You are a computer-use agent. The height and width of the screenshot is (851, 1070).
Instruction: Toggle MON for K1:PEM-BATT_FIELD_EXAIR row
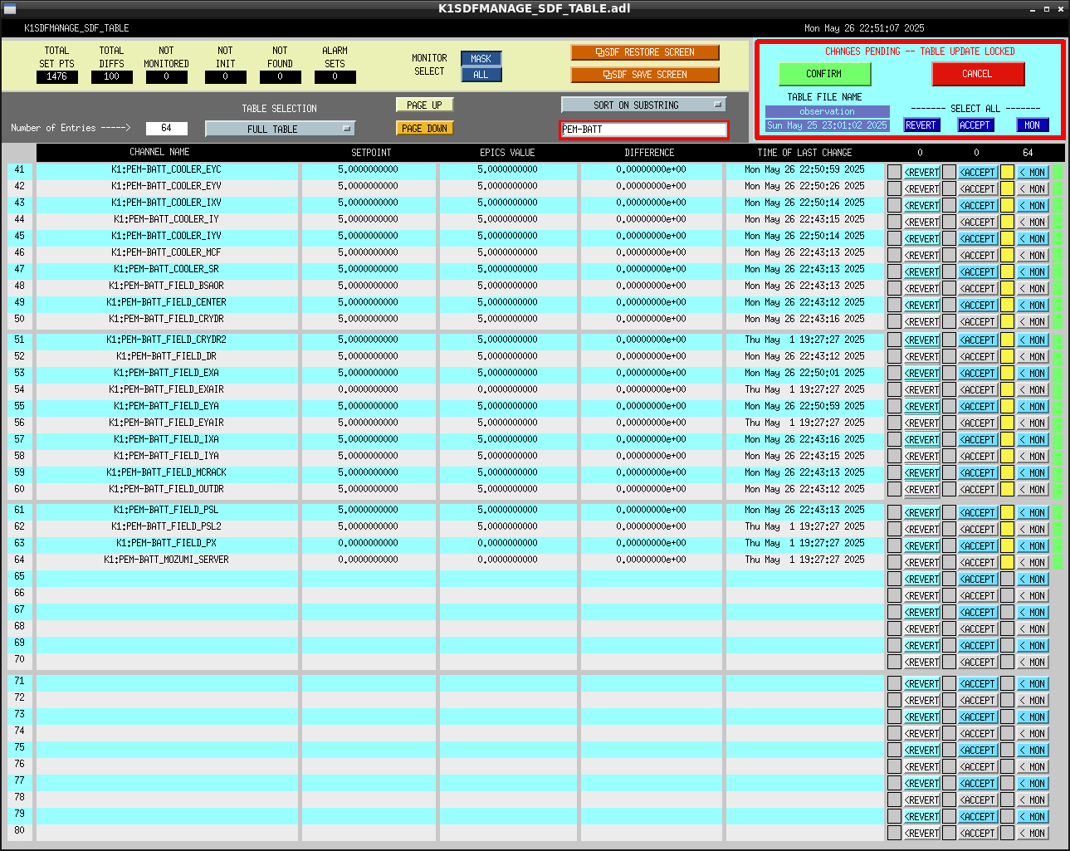pos(1033,390)
